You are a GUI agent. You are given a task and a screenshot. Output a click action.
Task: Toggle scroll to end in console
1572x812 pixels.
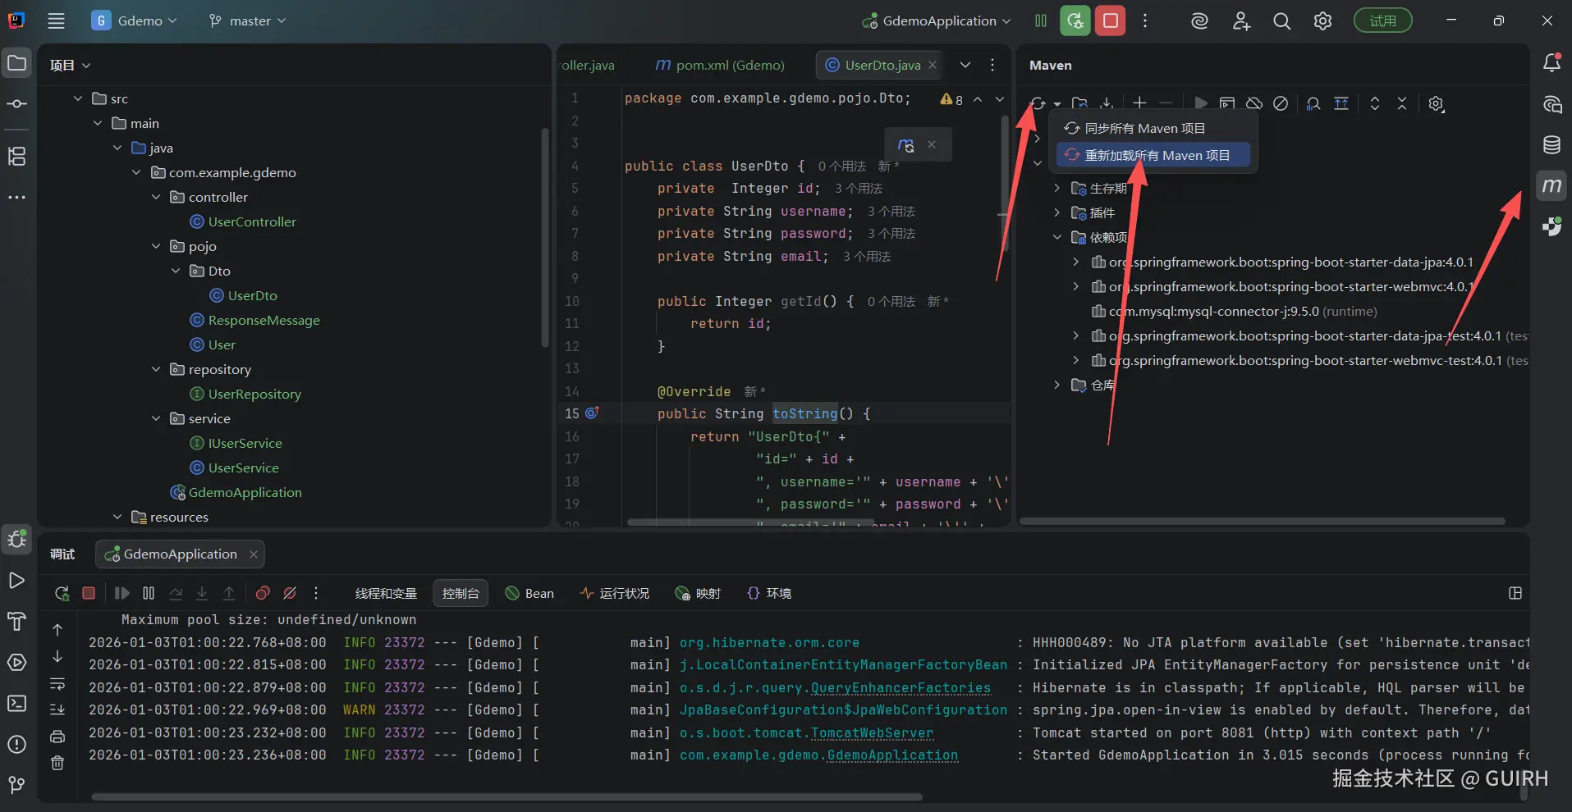(57, 709)
